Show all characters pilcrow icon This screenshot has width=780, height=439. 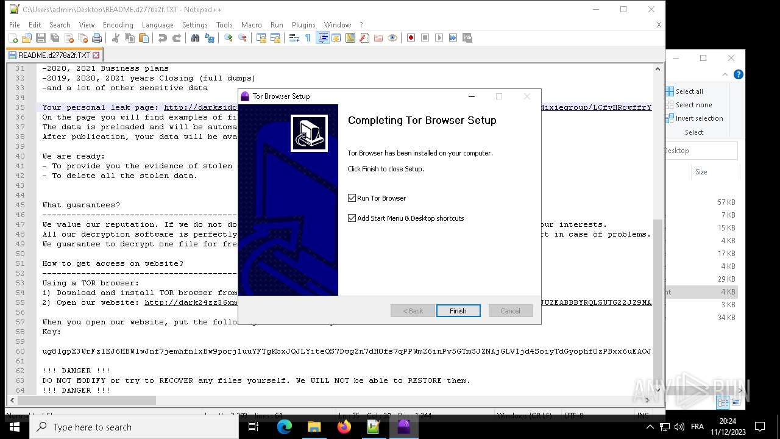coord(308,38)
